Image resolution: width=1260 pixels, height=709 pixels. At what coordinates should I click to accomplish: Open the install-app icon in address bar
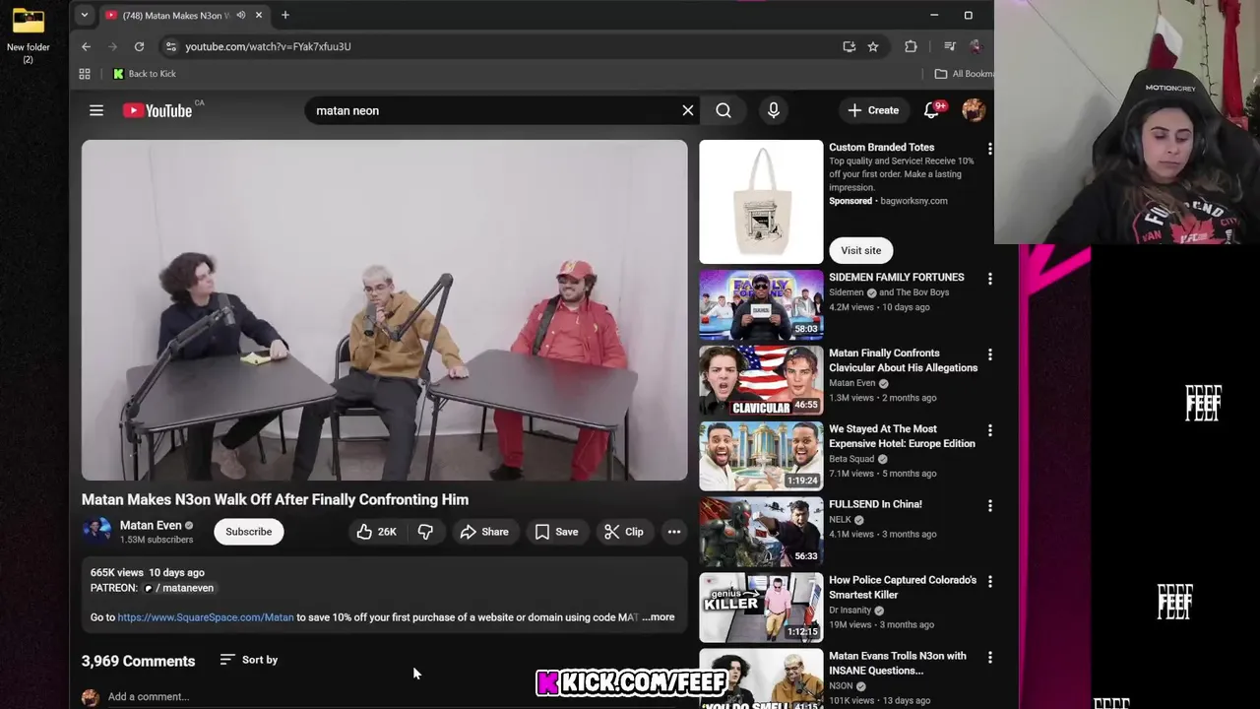[x=849, y=46]
